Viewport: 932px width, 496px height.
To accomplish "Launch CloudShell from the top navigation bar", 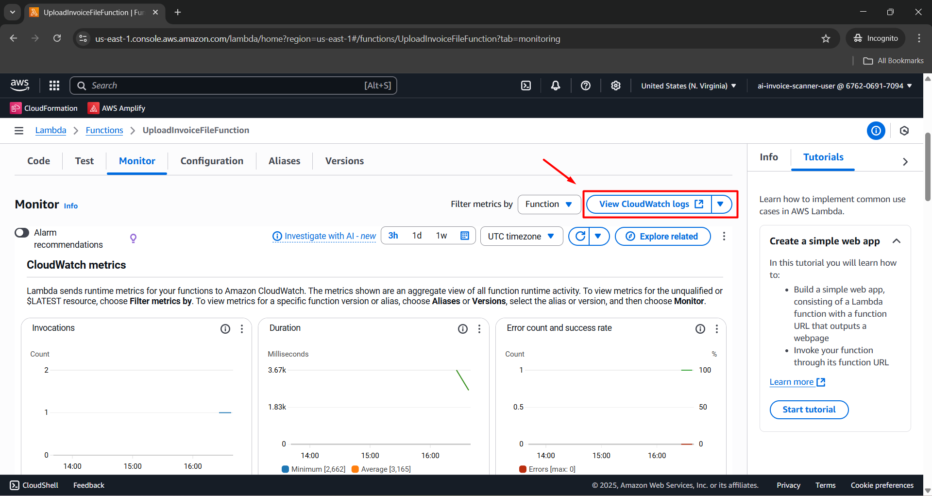I will tap(526, 85).
